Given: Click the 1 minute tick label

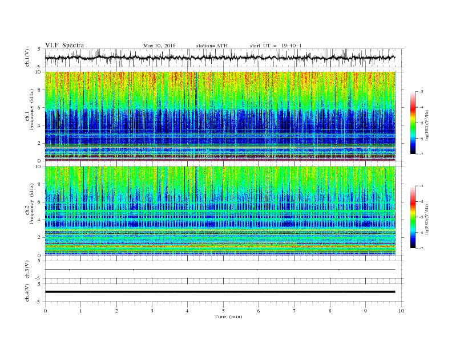Looking at the screenshot, I should click(80, 311).
